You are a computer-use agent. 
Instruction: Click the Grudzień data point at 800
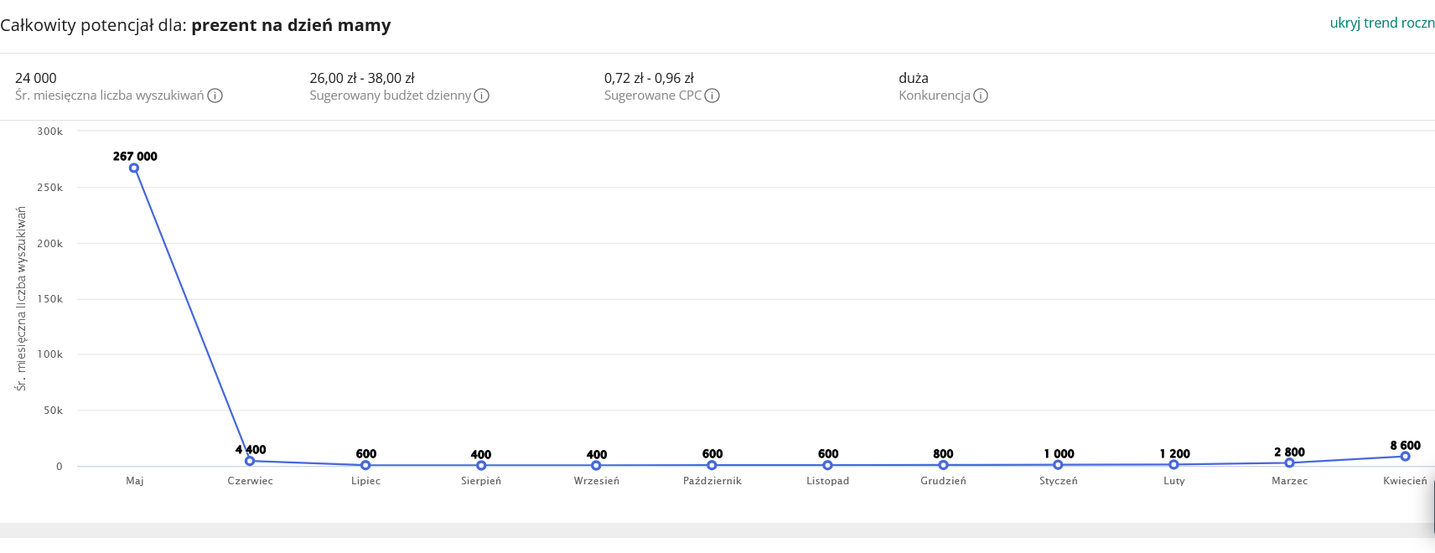click(x=943, y=465)
